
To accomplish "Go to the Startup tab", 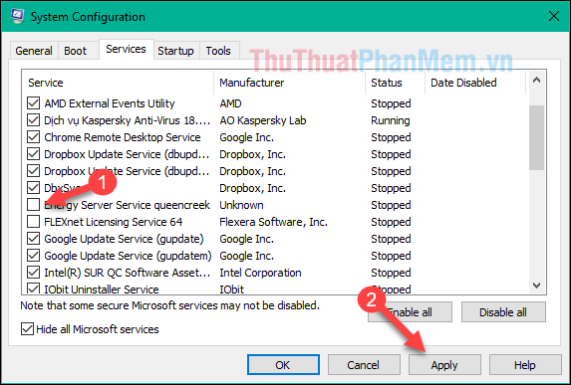I will point(176,51).
